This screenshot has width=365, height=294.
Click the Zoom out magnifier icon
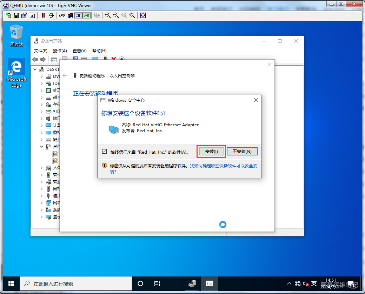coord(116,15)
